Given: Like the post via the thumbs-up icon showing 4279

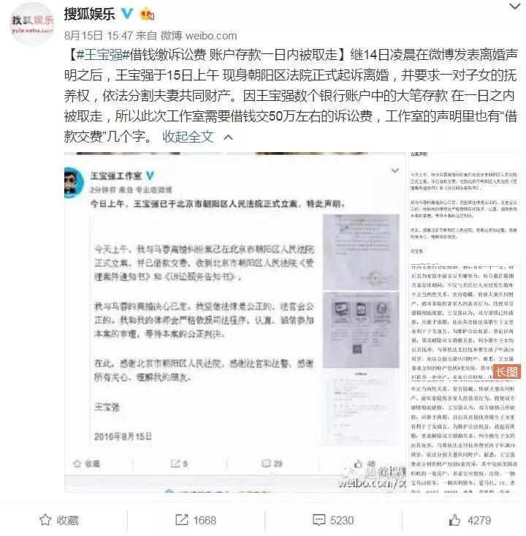Looking at the screenshot, I should (x=454, y=520).
